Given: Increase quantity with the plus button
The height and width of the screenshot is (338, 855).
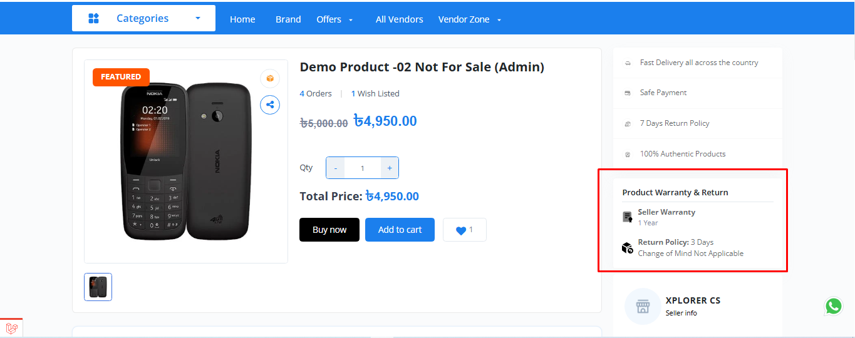Looking at the screenshot, I should click(x=390, y=168).
